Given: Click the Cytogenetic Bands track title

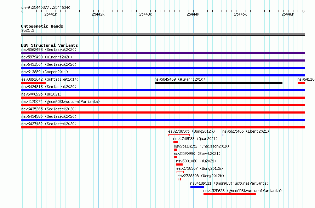Looking at the screenshot, I should click(42, 26).
